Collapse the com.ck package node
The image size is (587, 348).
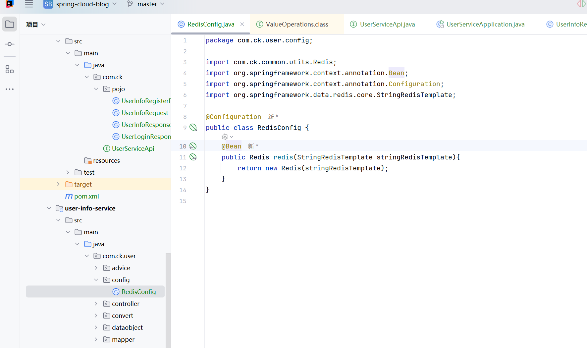[87, 77]
